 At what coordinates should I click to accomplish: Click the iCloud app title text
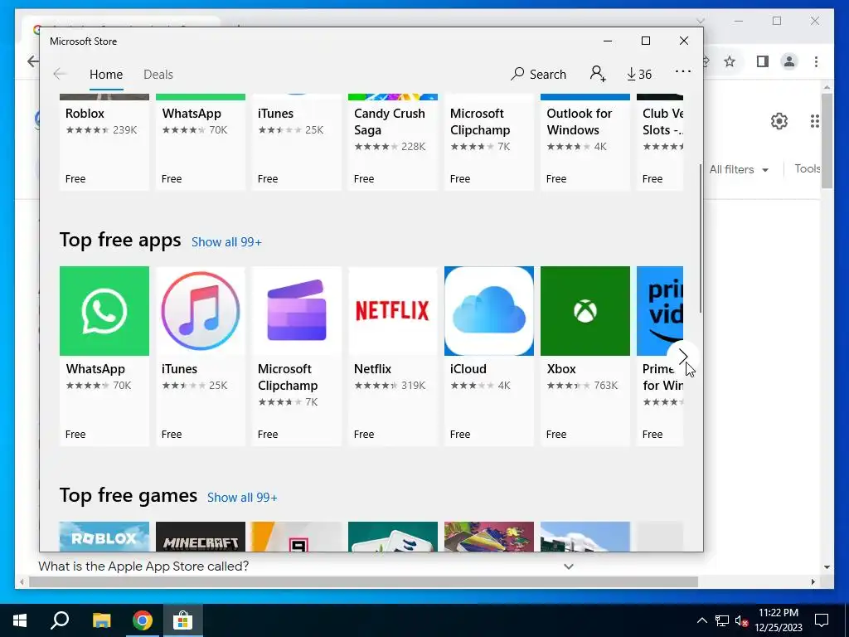pyautogui.click(x=468, y=369)
